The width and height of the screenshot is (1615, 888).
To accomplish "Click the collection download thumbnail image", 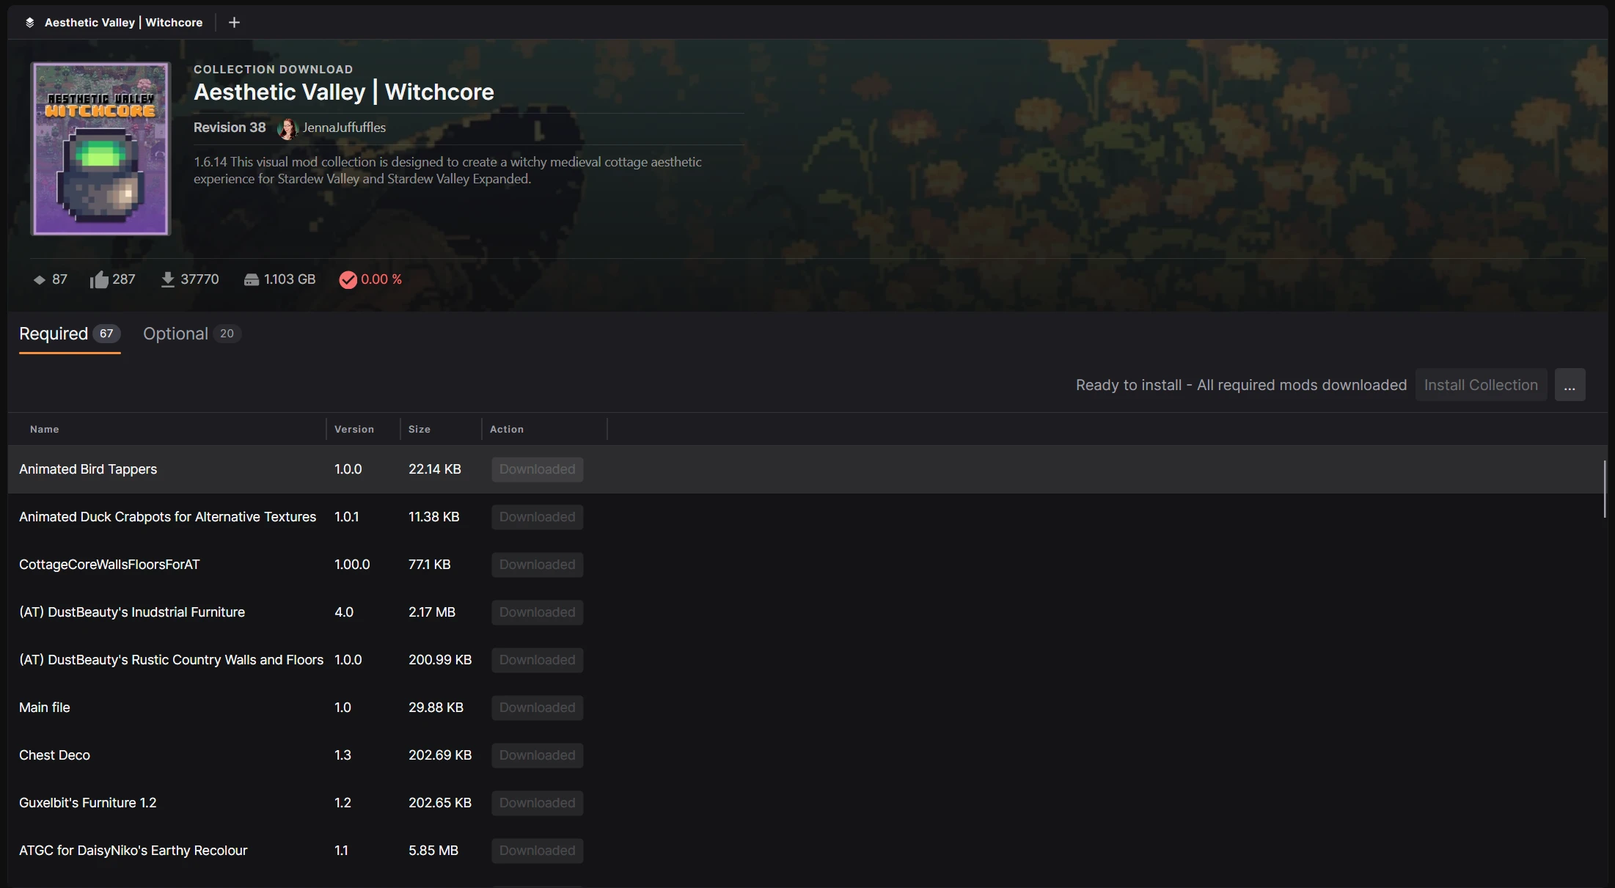I will (100, 147).
